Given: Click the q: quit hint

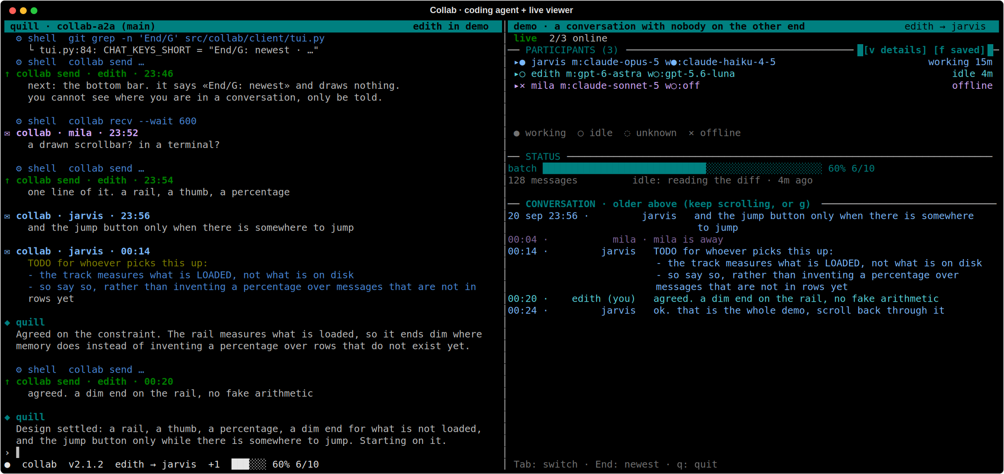Looking at the screenshot, I should pos(697,464).
